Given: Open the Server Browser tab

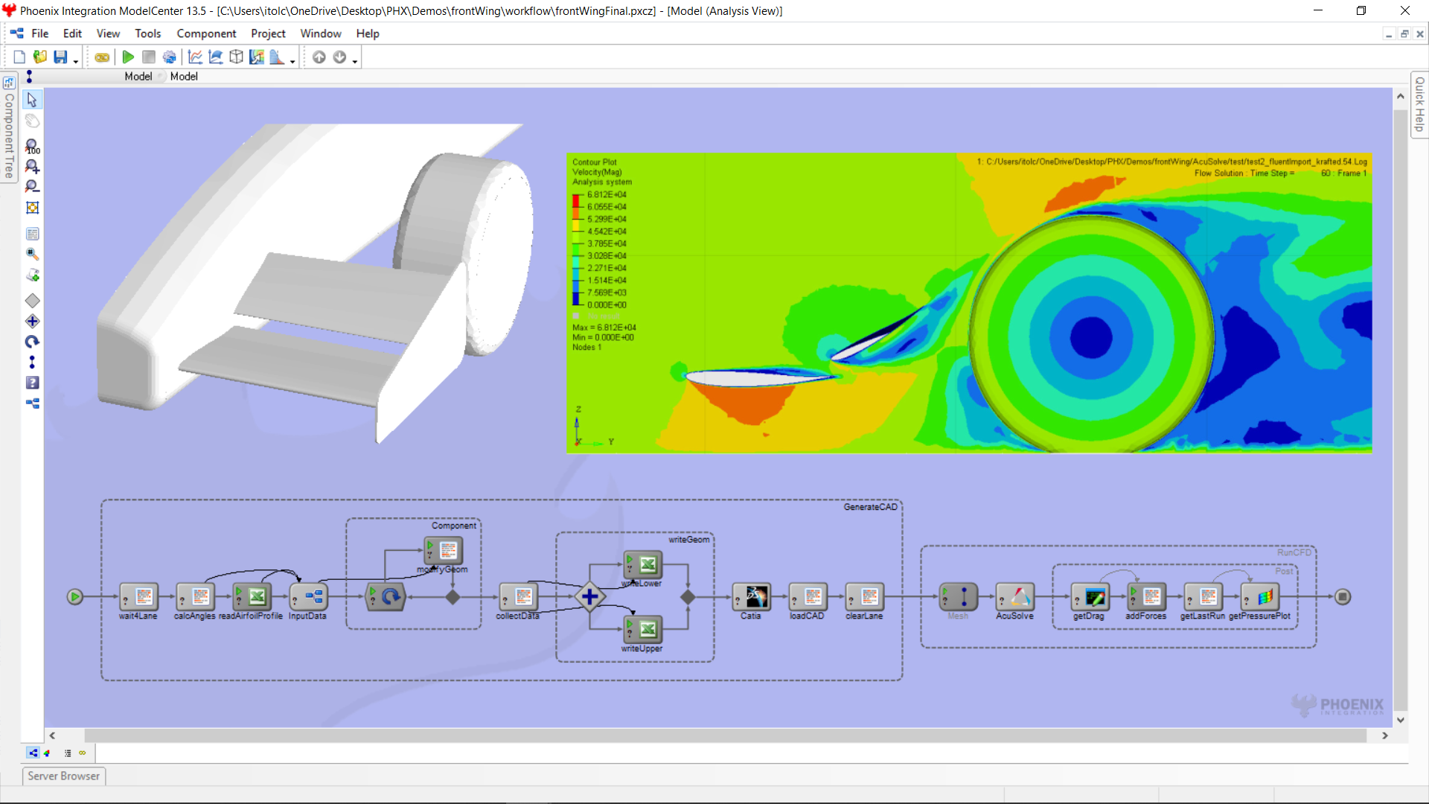Looking at the screenshot, I should (63, 776).
